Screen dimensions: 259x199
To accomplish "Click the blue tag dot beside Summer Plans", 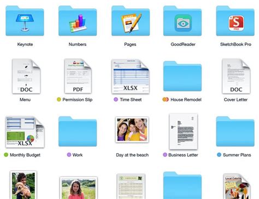I will pos(219,155).
